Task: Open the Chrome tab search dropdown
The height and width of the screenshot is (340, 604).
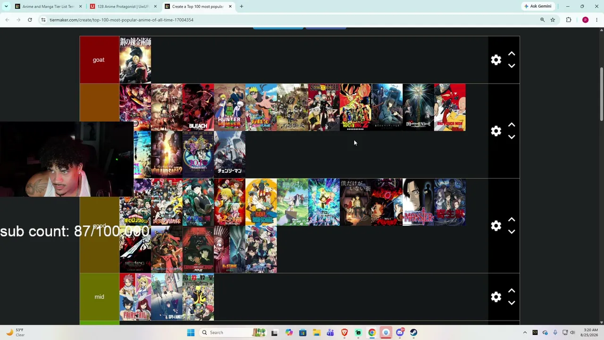Action: (x=6, y=6)
